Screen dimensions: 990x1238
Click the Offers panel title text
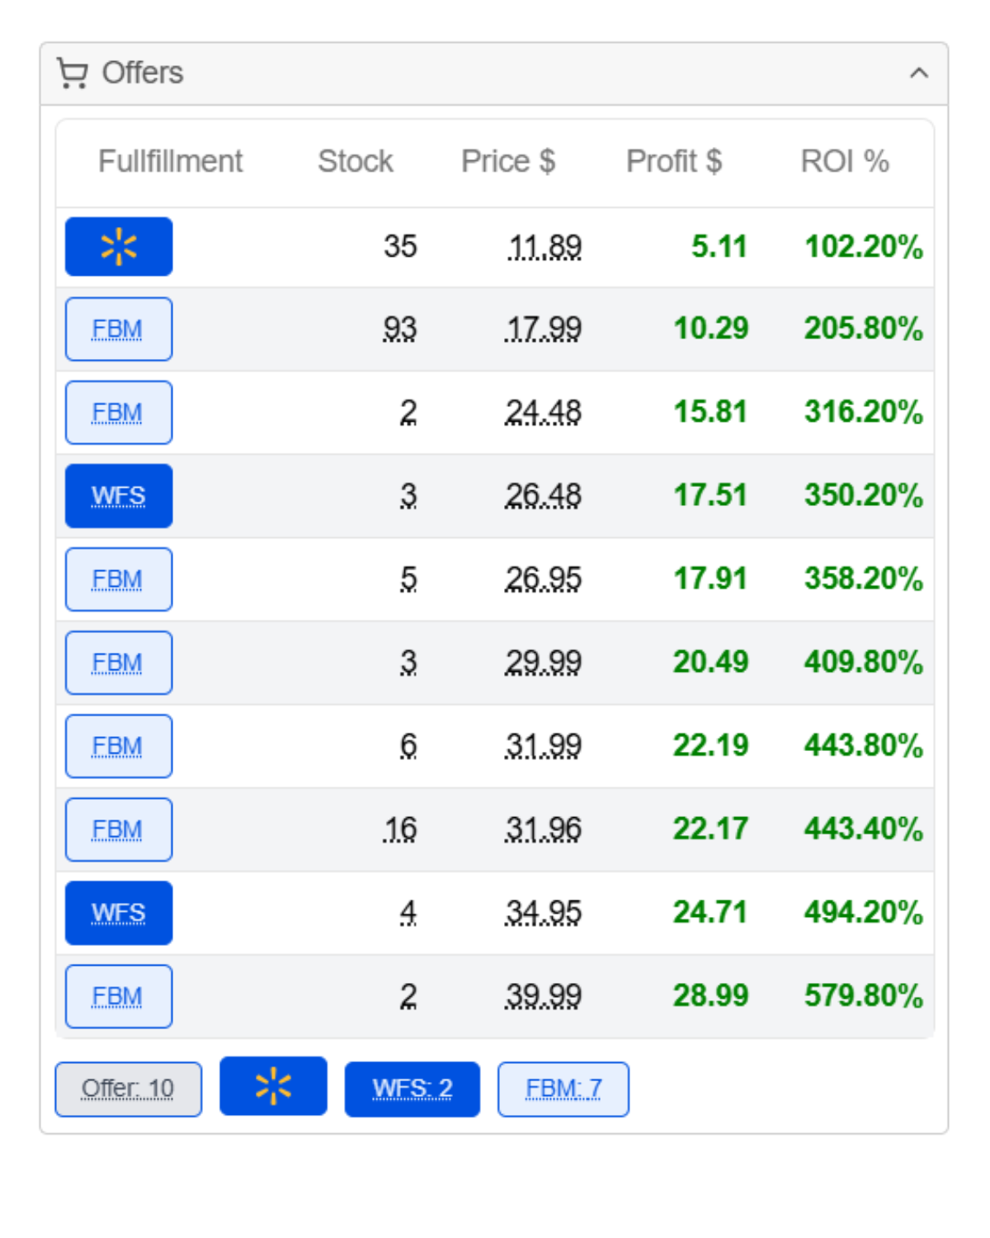(x=143, y=73)
